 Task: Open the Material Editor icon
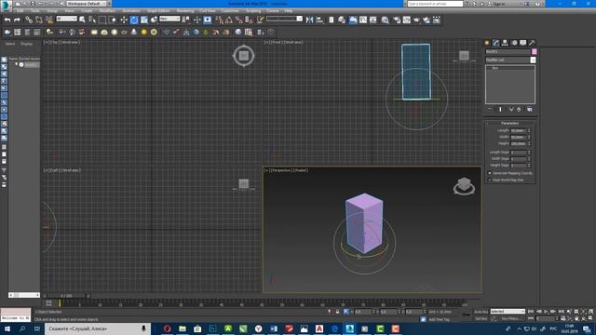[x=385, y=20]
